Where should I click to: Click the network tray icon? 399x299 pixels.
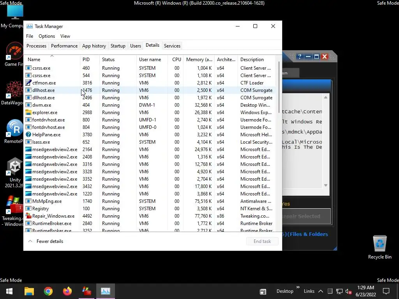coord(339,291)
